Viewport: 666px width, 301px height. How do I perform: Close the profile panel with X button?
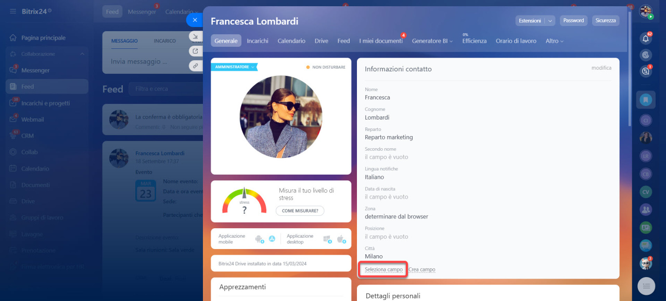[195, 20]
